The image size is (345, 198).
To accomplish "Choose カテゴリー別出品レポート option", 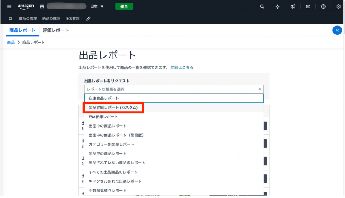I will (174, 144).
